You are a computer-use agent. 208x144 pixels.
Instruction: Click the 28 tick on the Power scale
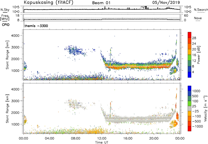click(x=194, y=38)
